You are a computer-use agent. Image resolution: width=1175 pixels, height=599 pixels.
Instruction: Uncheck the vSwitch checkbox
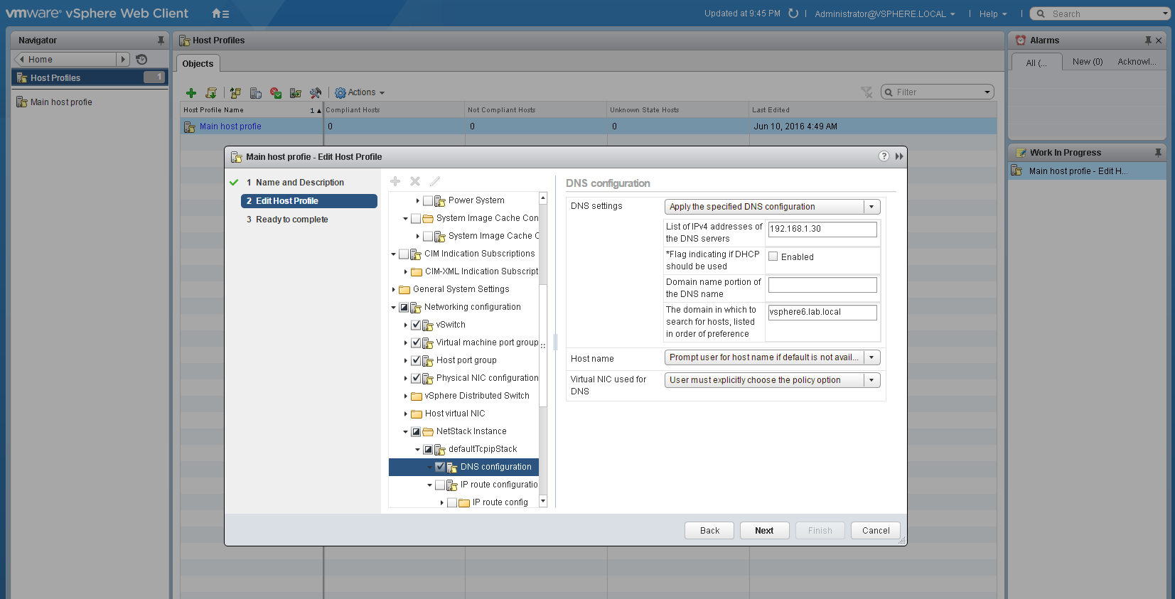[417, 325]
